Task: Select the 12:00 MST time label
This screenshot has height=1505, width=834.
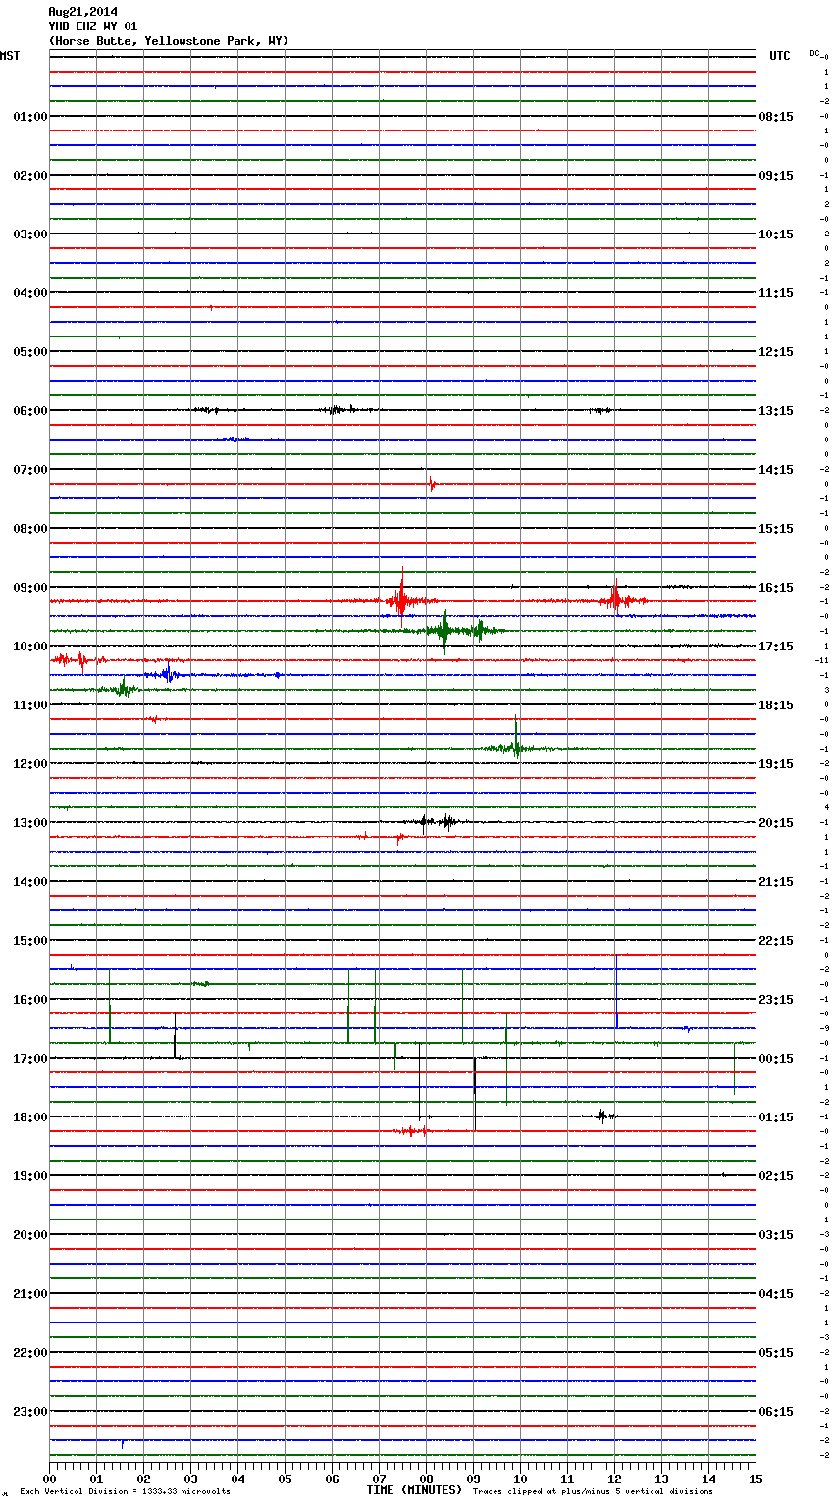Action: (x=30, y=764)
